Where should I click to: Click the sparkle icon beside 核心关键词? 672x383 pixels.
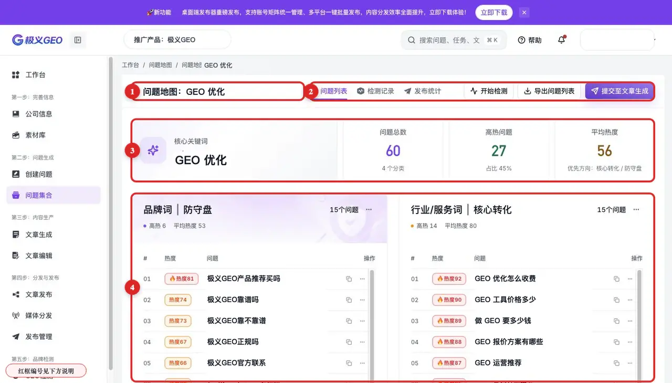[x=153, y=151]
